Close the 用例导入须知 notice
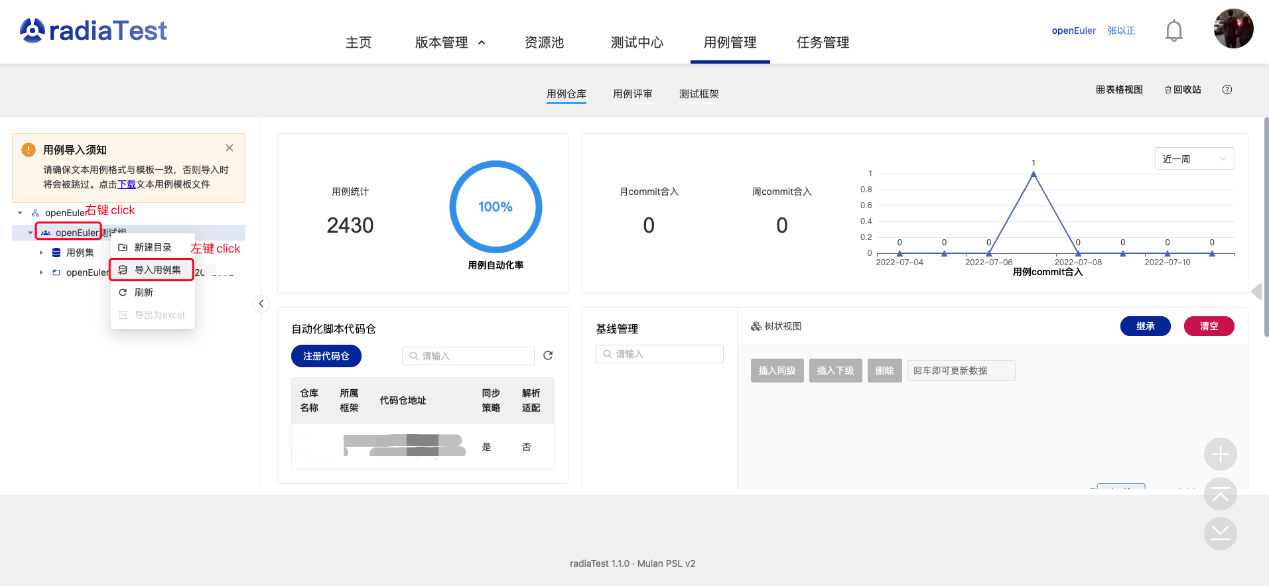The height and width of the screenshot is (586, 1269). (230, 148)
